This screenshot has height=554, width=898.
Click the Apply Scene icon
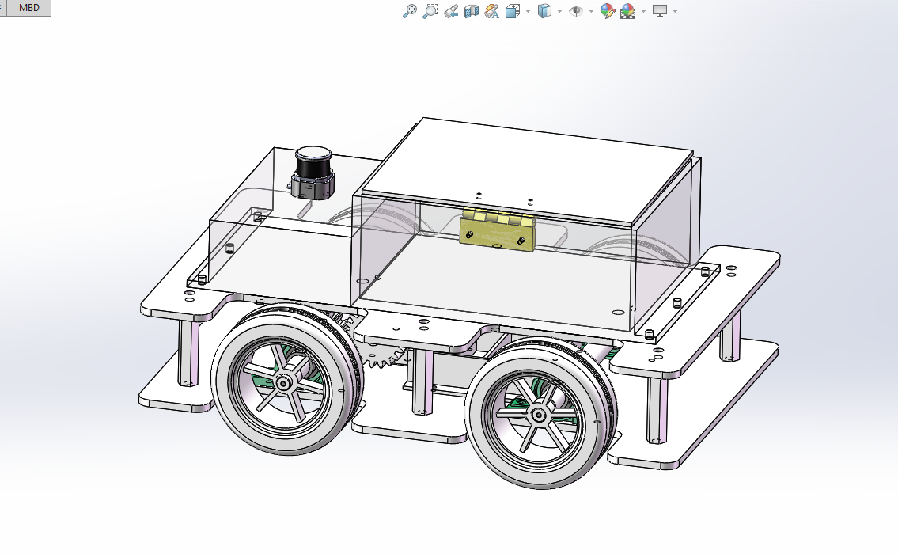[628, 11]
